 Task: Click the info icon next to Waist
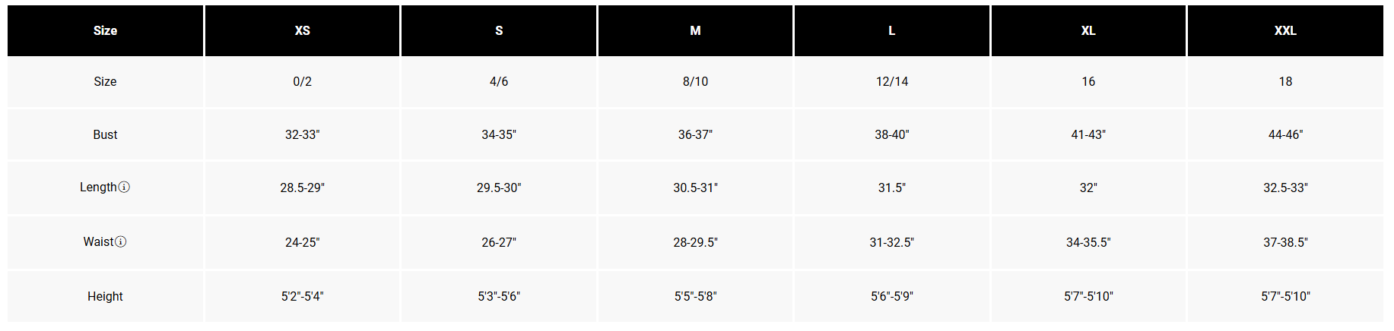click(120, 241)
